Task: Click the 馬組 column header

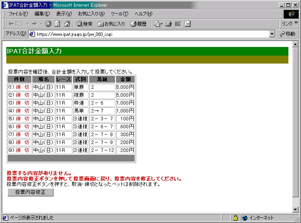Action: (x=102, y=79)
